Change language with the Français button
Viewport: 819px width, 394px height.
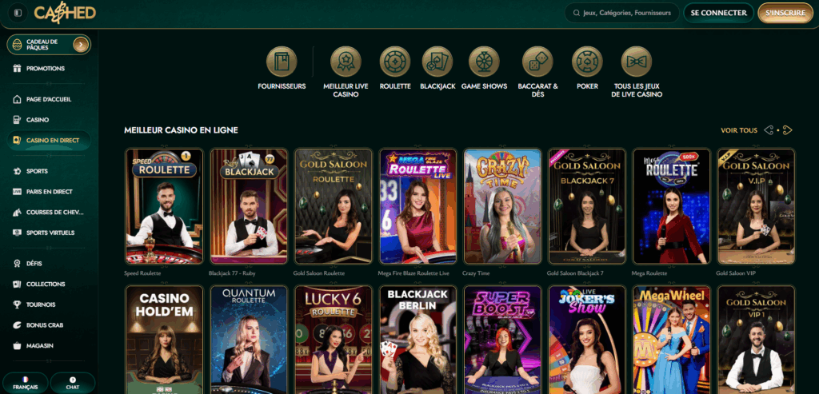(x=25, y=383)
